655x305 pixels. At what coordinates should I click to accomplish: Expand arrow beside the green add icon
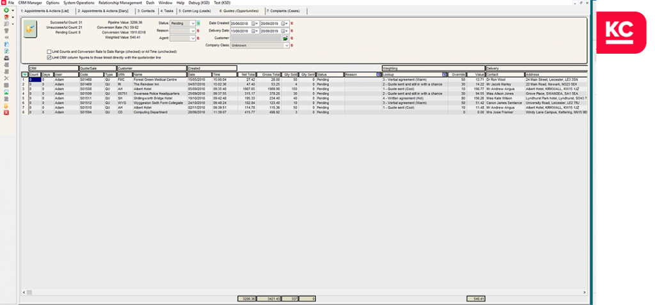[x=13, y=10]
